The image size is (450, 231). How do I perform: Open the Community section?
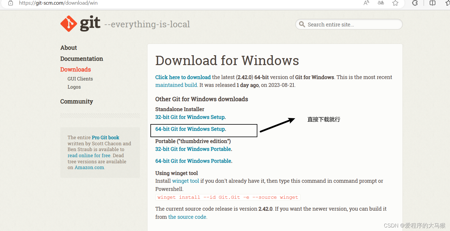[77, 101]
